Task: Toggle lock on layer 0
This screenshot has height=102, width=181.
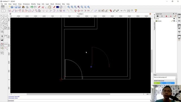Action: tap(176, 19)
